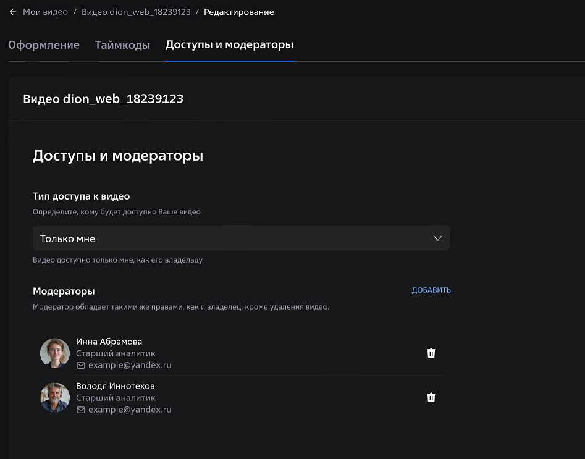Click the back arrow icon

(12, 12)
